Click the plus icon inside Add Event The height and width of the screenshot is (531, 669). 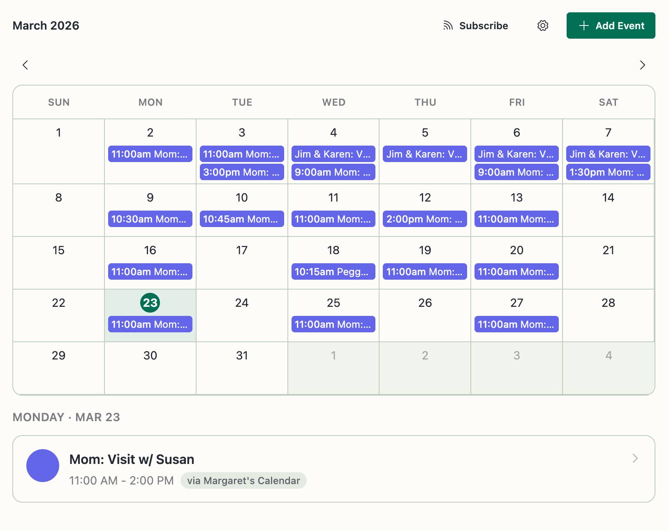pyautogui.click(x=583, y=26)
